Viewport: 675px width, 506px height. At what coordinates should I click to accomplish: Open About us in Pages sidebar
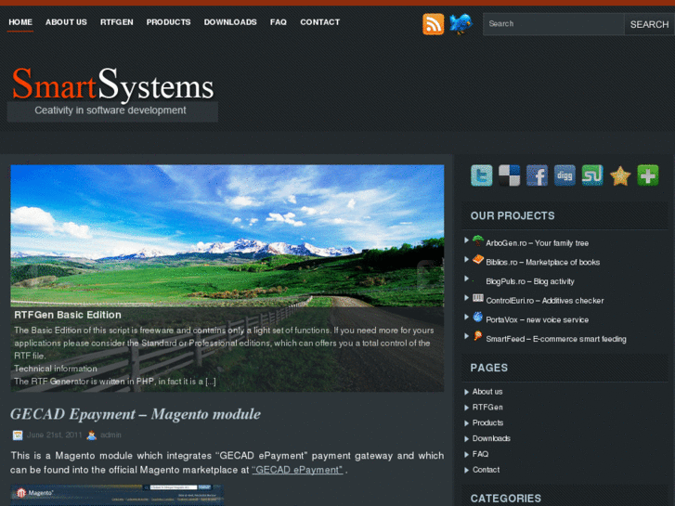coord(487,392)
